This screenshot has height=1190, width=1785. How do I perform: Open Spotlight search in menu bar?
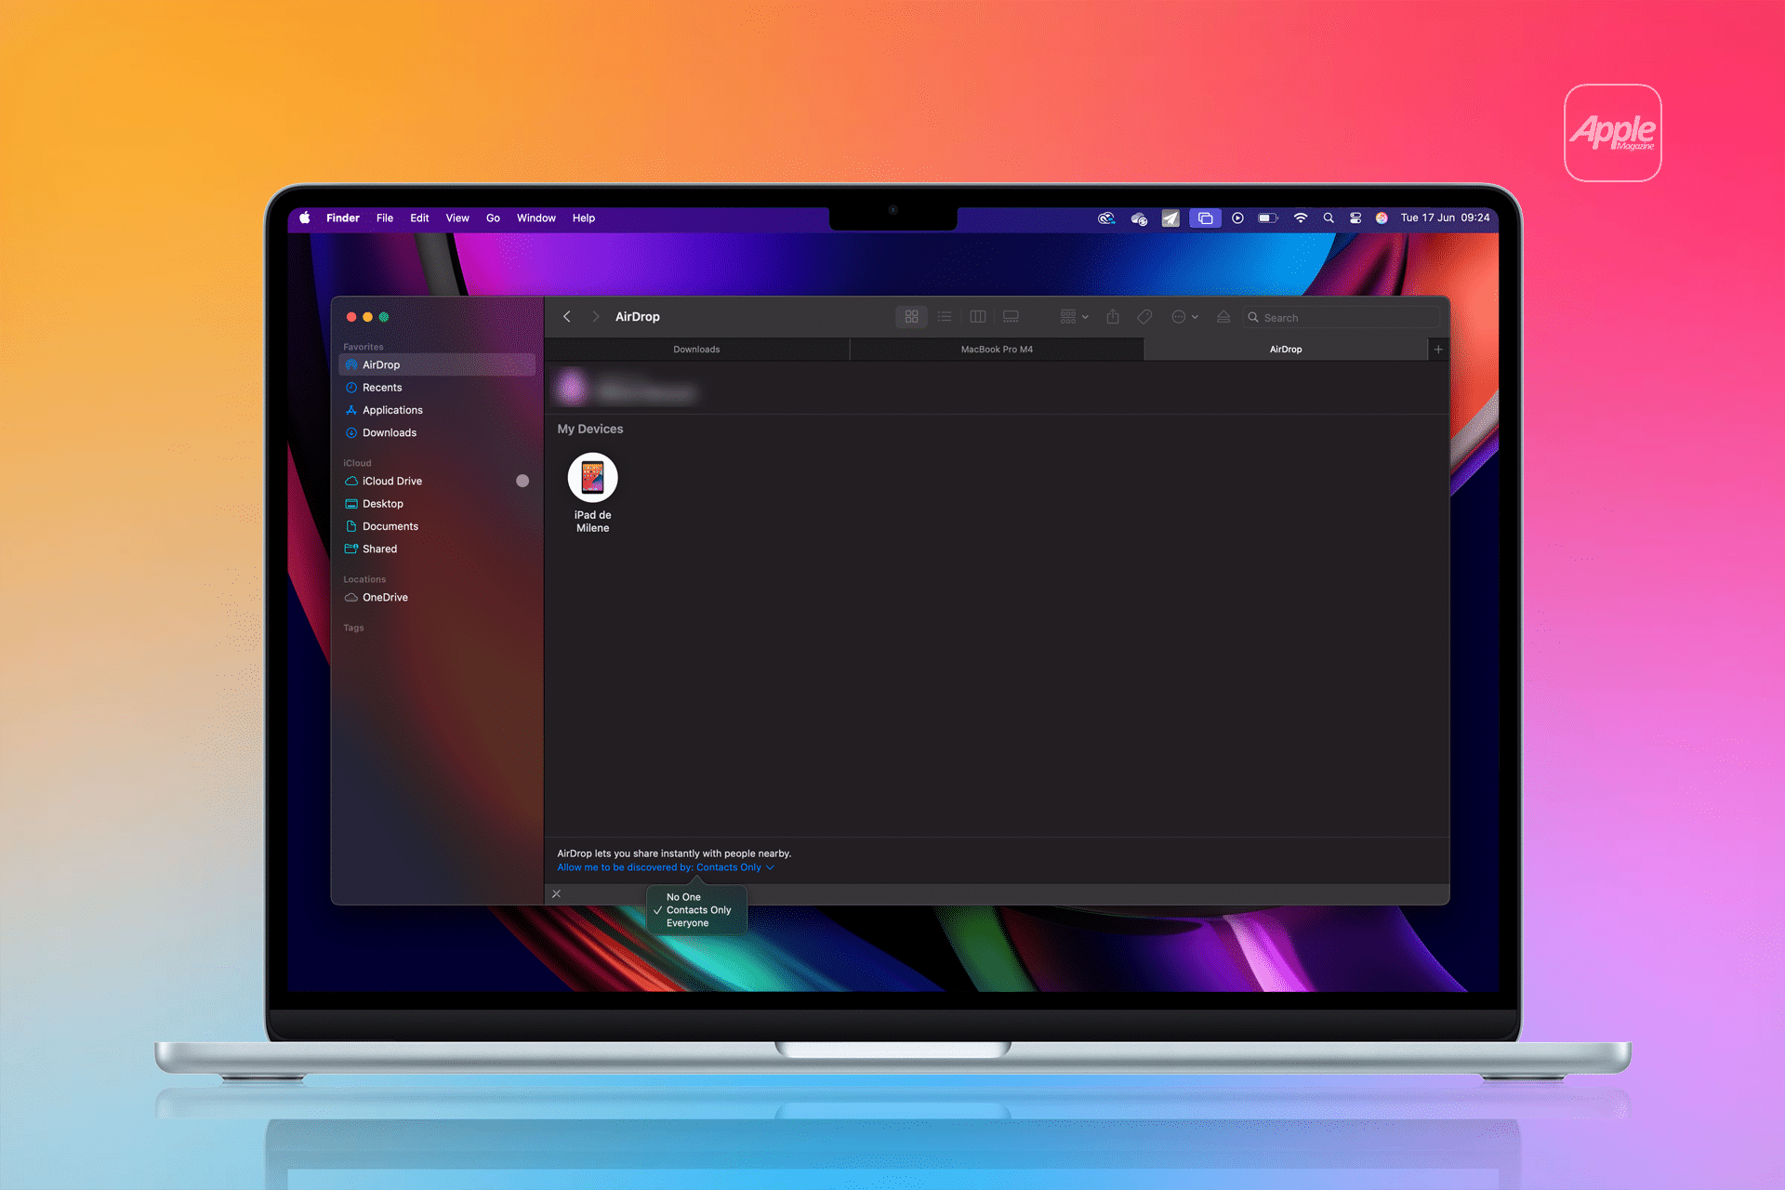[x=1329, y=218]
